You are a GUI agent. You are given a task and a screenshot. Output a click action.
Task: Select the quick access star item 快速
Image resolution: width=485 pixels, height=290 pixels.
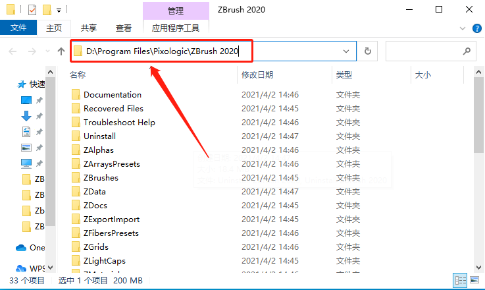click(31, 84)
